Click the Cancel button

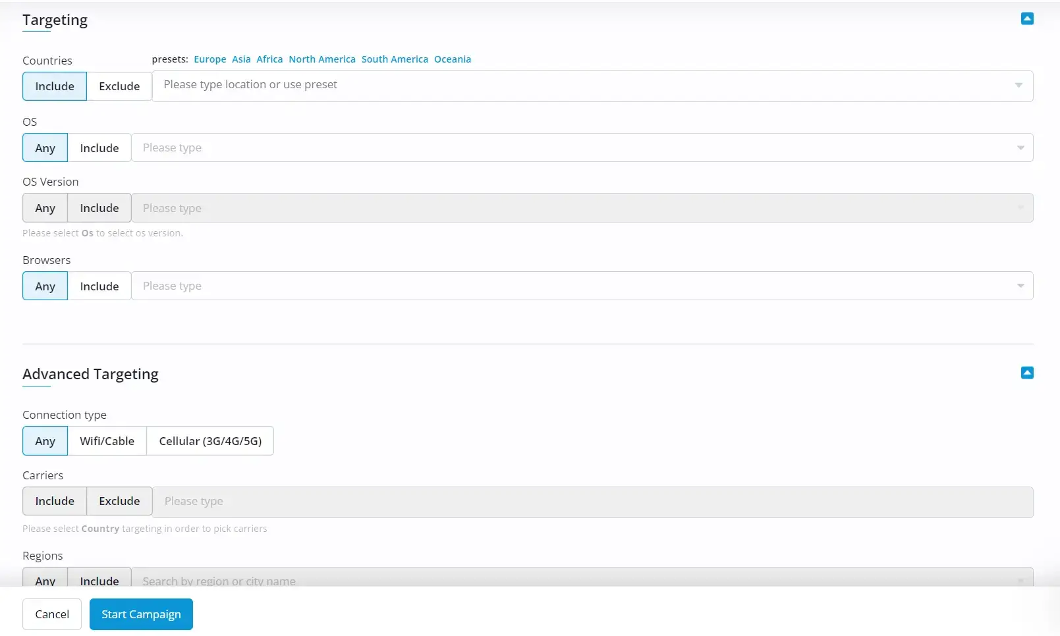52,614
